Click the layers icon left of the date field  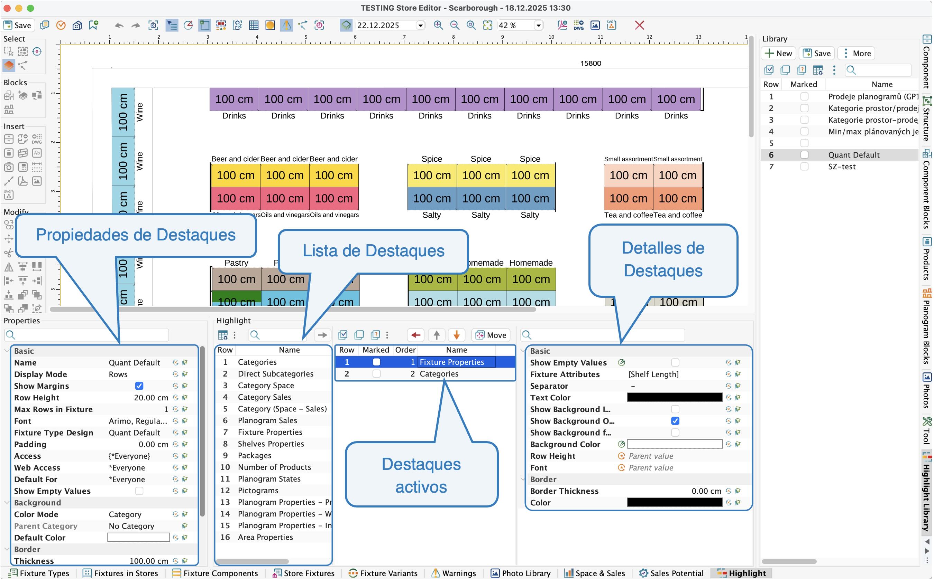pyautogui.click(x=346, y=25)
